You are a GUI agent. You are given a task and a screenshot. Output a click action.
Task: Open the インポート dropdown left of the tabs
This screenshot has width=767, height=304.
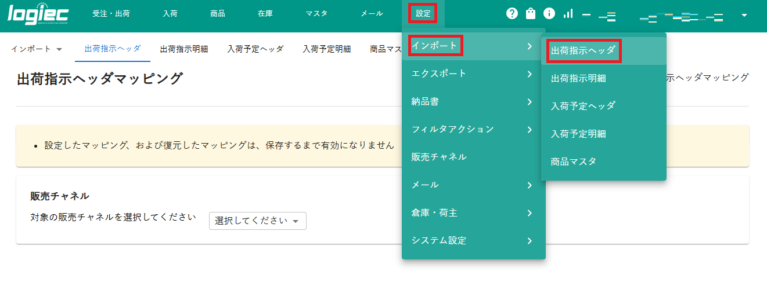click(37, 49)
